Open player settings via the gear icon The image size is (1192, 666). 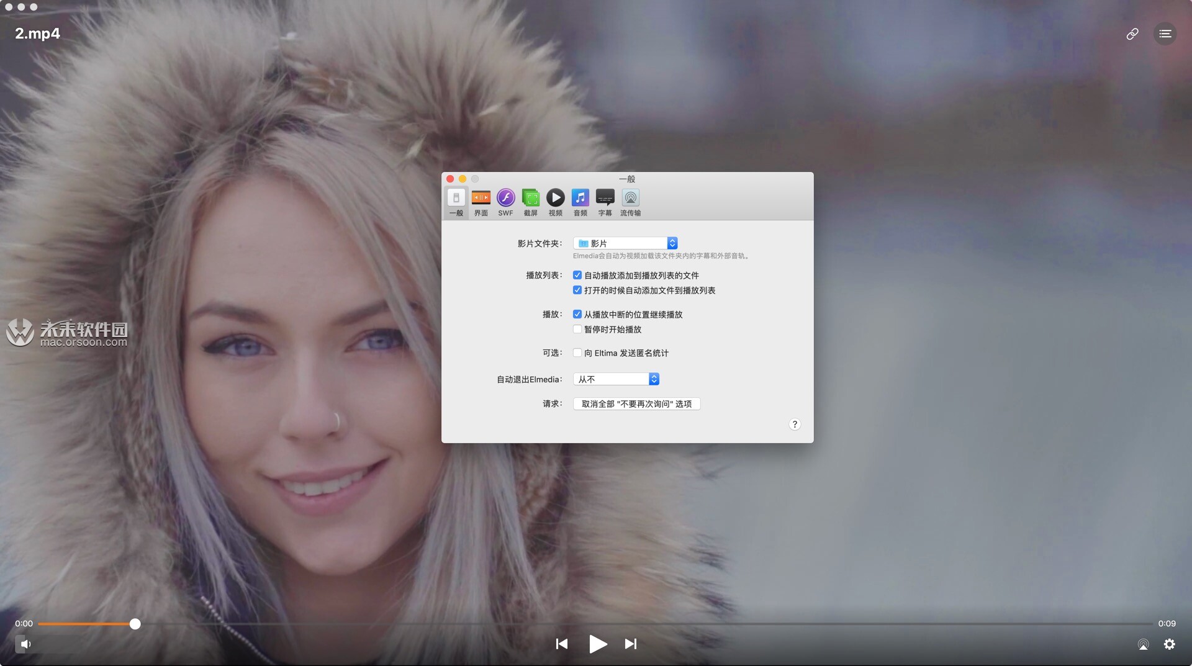[x=1170, y=644]
